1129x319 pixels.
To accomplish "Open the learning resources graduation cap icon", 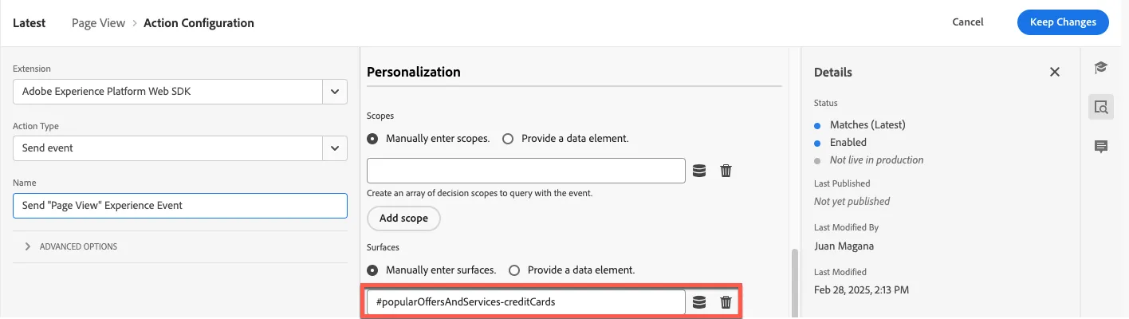I will click(1101, 68).
